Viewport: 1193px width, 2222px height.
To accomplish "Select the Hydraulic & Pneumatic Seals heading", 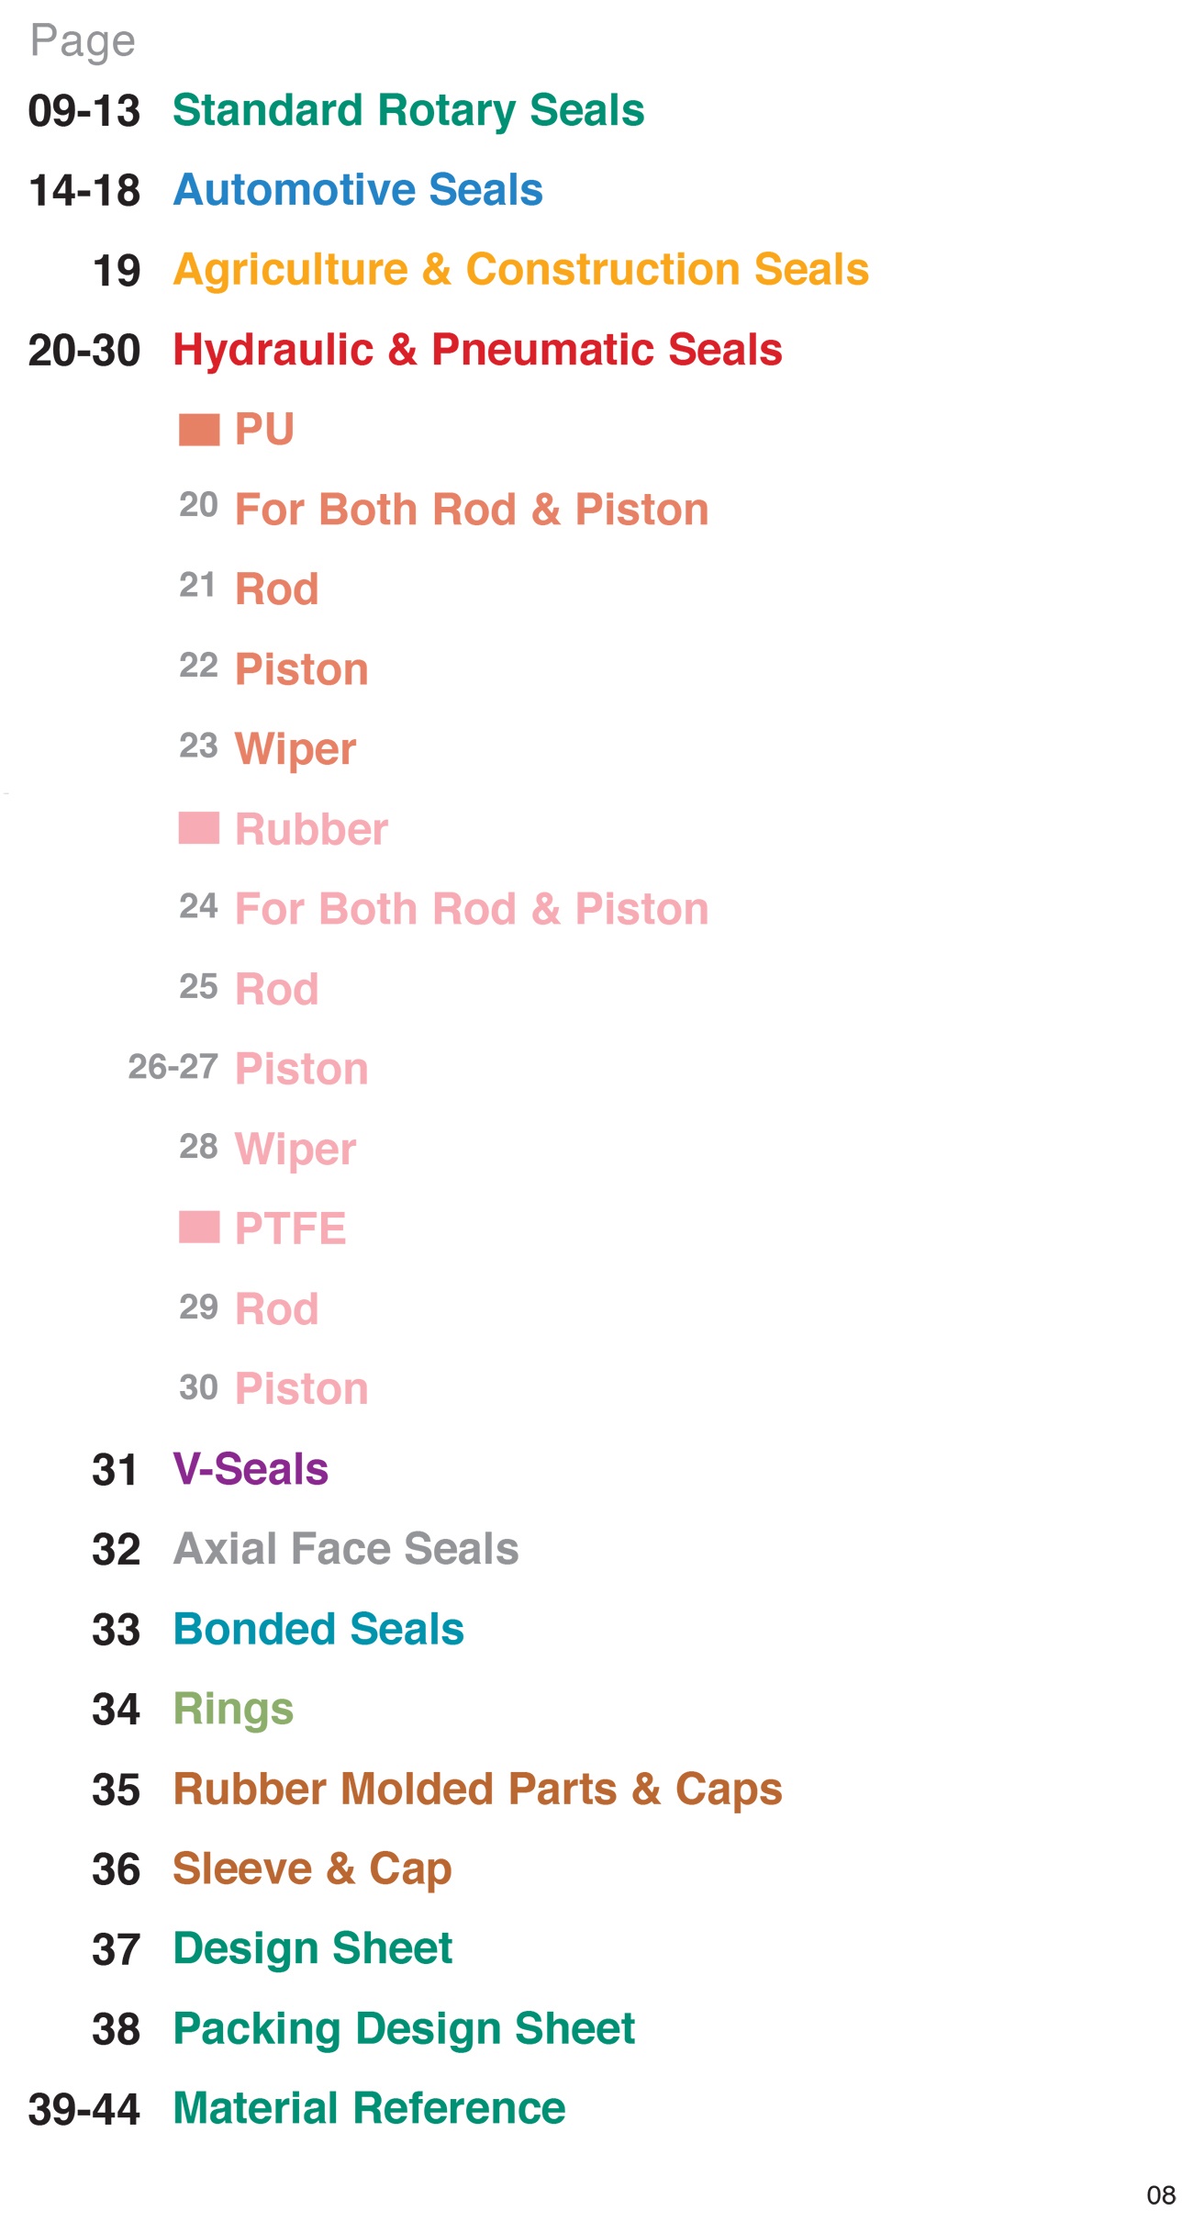I will click(477, 350).
